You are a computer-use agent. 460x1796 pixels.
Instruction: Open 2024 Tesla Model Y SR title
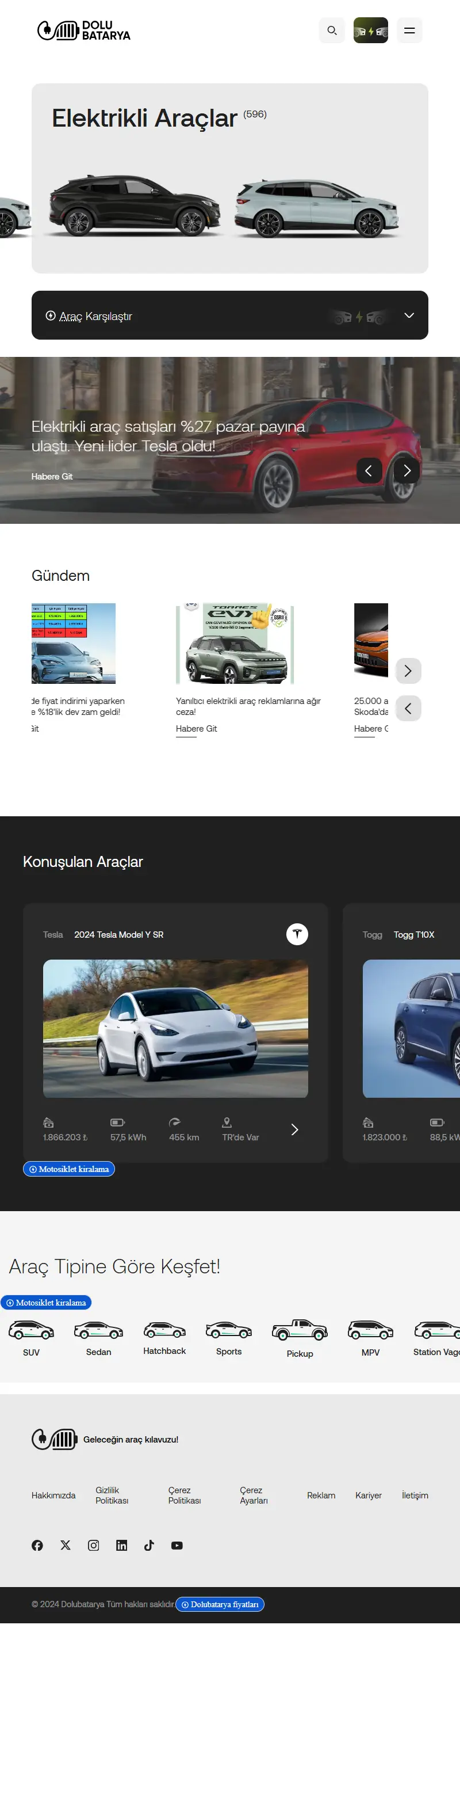pos(119,935)
